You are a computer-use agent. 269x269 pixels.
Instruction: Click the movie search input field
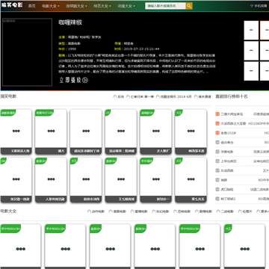coord(166,6)
